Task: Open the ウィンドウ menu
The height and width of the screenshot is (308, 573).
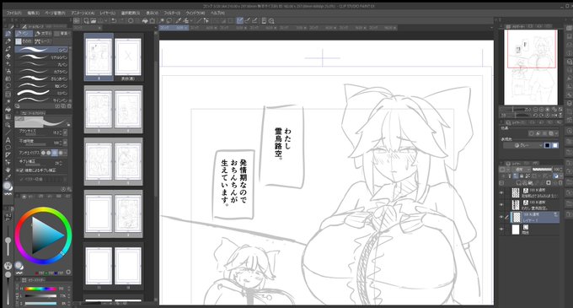Action: coord(195,13)
